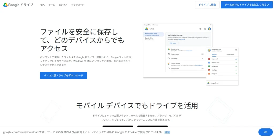Click the Report.pdf file icon
Image resolution: width=274 pixels, height=137 pixels.
point(209,59)
